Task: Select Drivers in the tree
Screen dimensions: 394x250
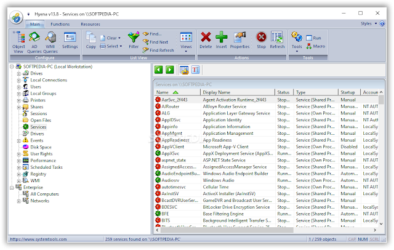Action: 37,134
